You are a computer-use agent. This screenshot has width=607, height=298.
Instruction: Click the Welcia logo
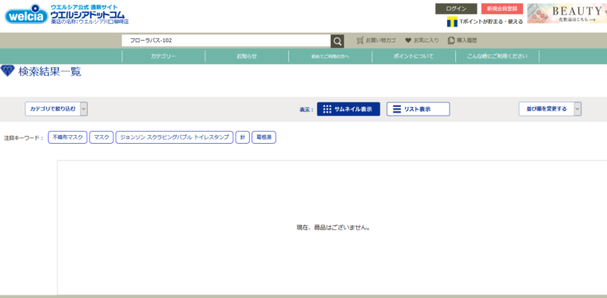click(x=27, y=14)
